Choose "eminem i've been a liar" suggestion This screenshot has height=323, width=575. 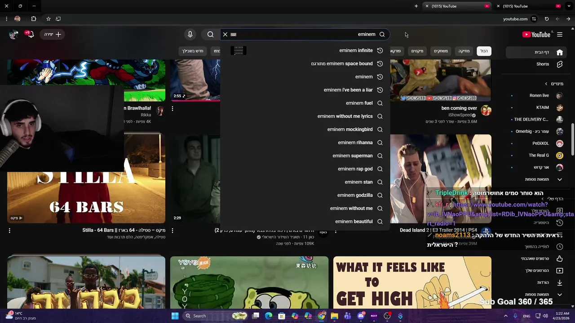point(305,90)
